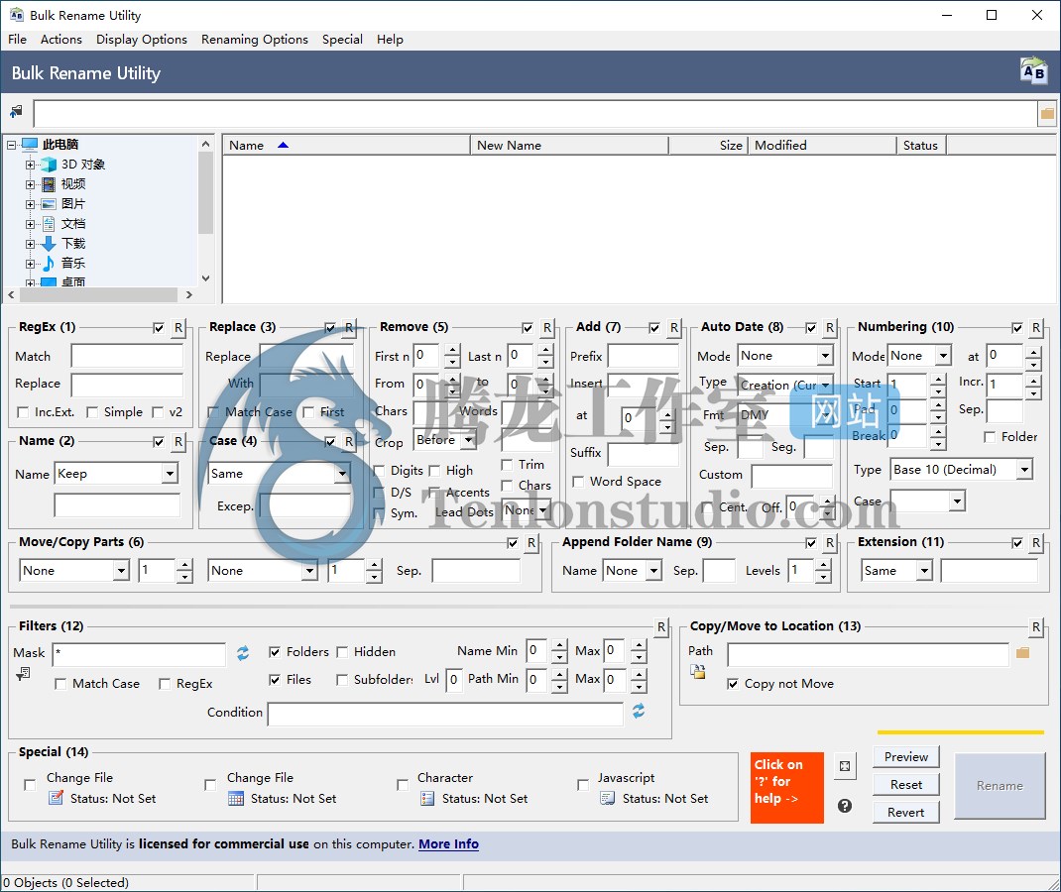
Task: Open Numbering Mode dropdown
Action: tap(943, 356)
